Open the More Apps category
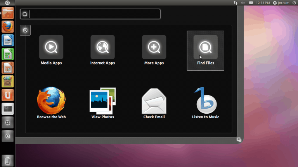298x167 pixels. tap(154, 50)
